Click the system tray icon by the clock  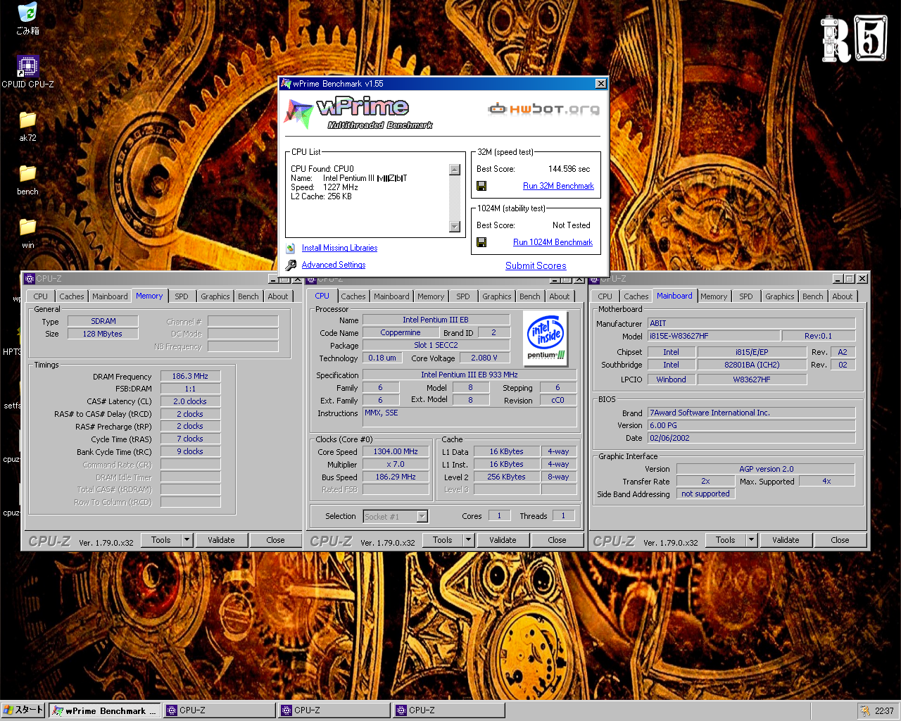pos(864,710)
